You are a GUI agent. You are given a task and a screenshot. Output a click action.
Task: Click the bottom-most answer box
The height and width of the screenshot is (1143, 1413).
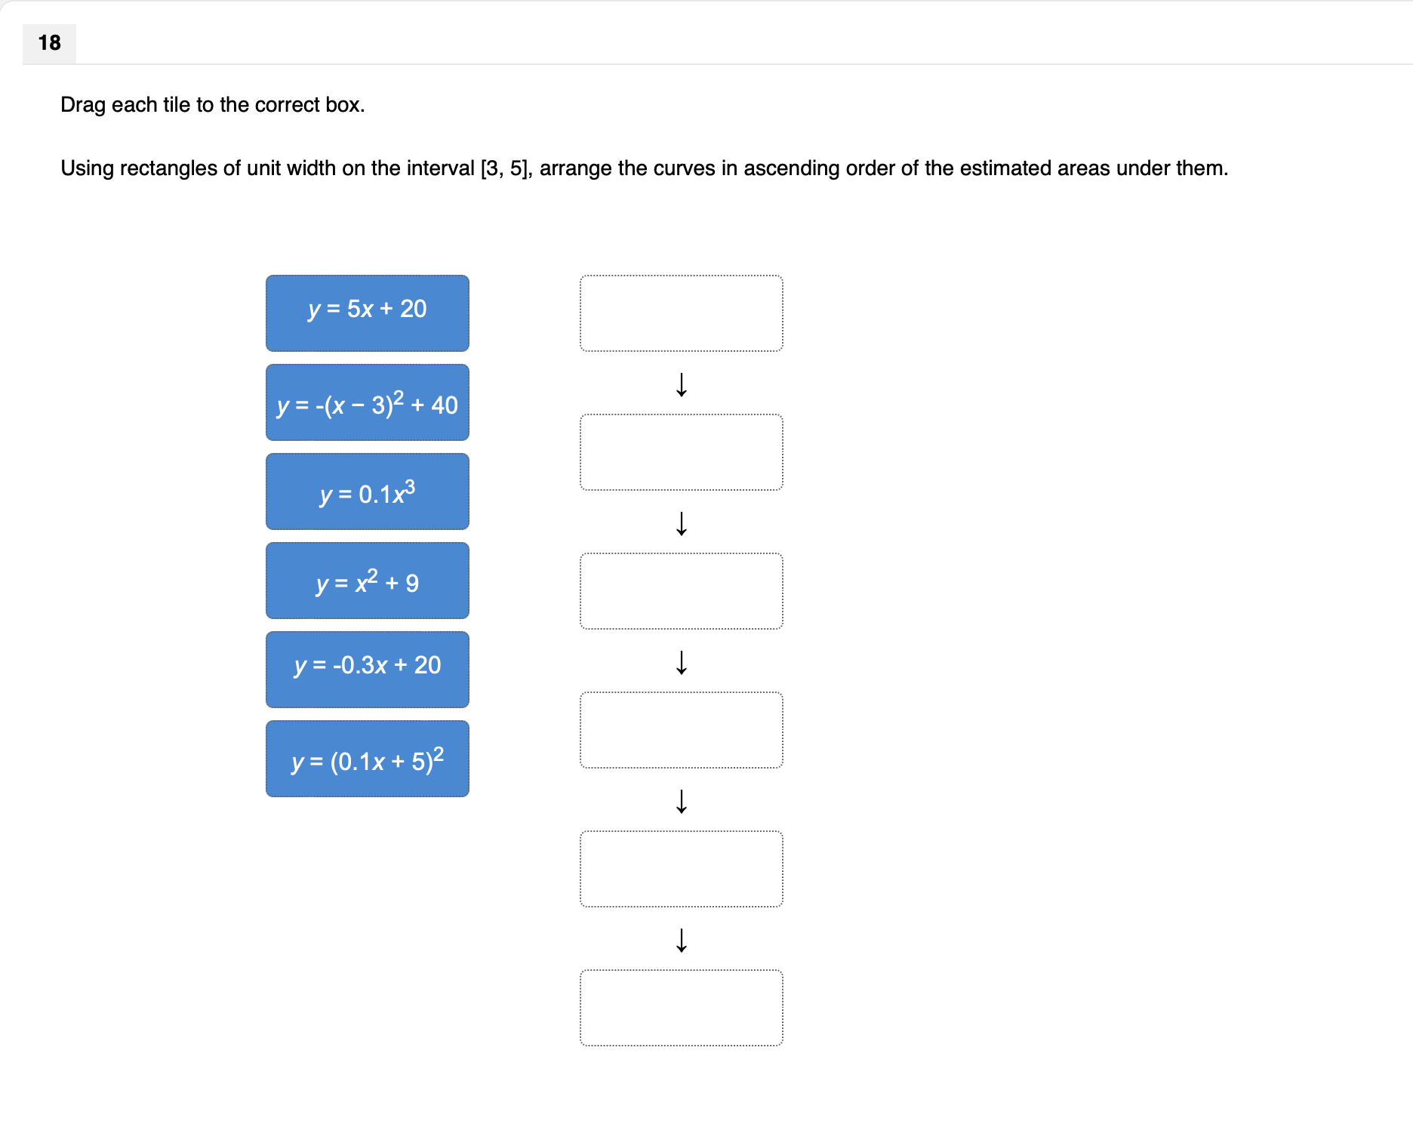pyautogui.click(x=682, y=1008)
